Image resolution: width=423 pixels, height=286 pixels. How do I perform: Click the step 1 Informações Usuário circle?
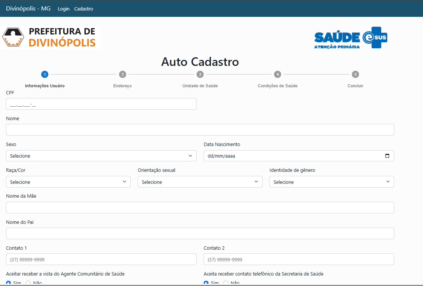pyautogui.click(x=45, y=74)
